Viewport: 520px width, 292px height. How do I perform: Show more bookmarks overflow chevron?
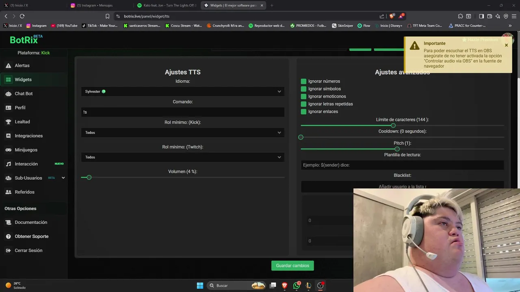pyautogui.click(x=510, y=26)
